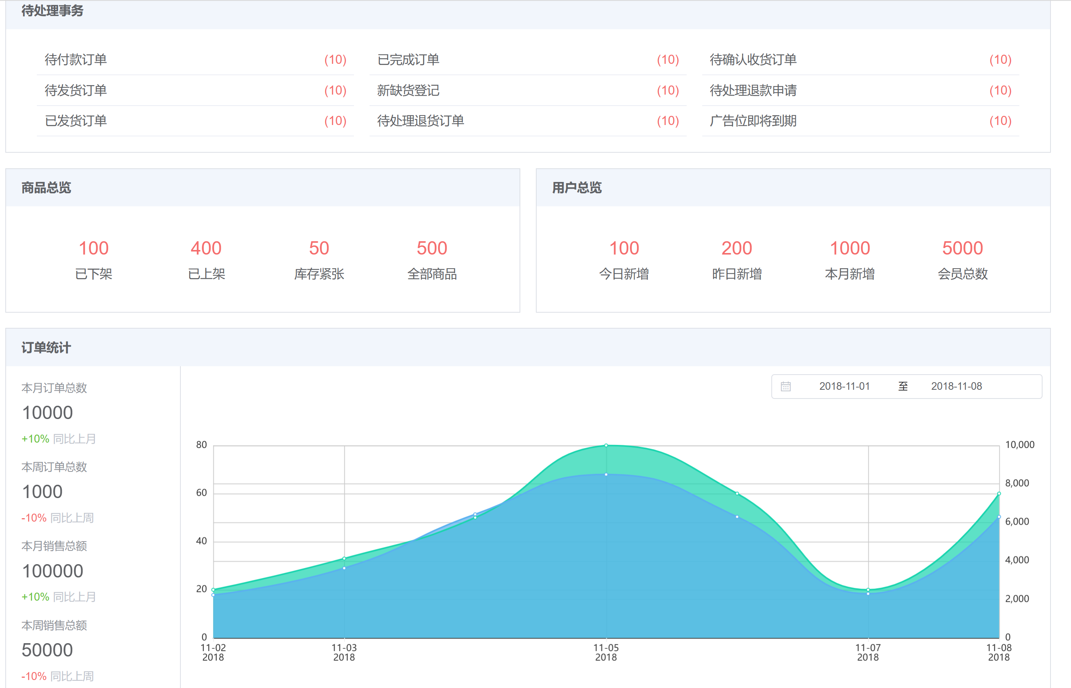Screen dimensions: 1071x688
Task: Open the 待处理退款申请 row
Action: [x=861, y=90]
